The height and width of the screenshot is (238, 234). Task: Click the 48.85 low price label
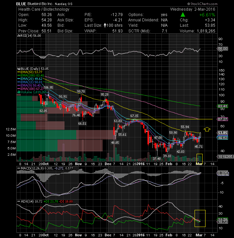pos(115,143)
